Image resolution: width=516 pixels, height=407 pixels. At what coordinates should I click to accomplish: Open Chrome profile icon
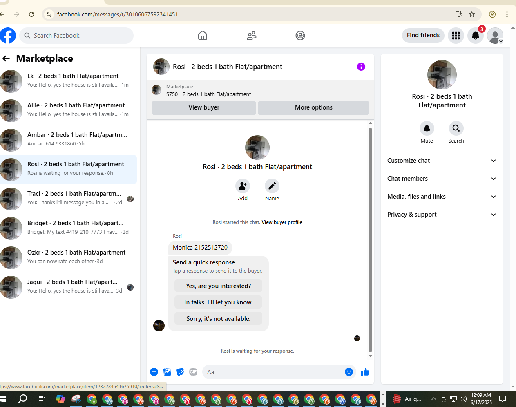pos(492,14)
